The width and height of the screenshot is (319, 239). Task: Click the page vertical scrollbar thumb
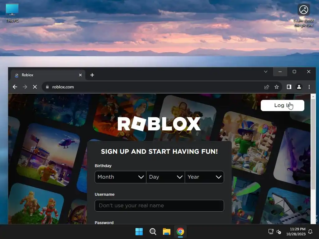(x=313, y=144)
